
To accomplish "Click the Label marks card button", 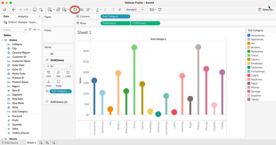I will click(68, 74).
